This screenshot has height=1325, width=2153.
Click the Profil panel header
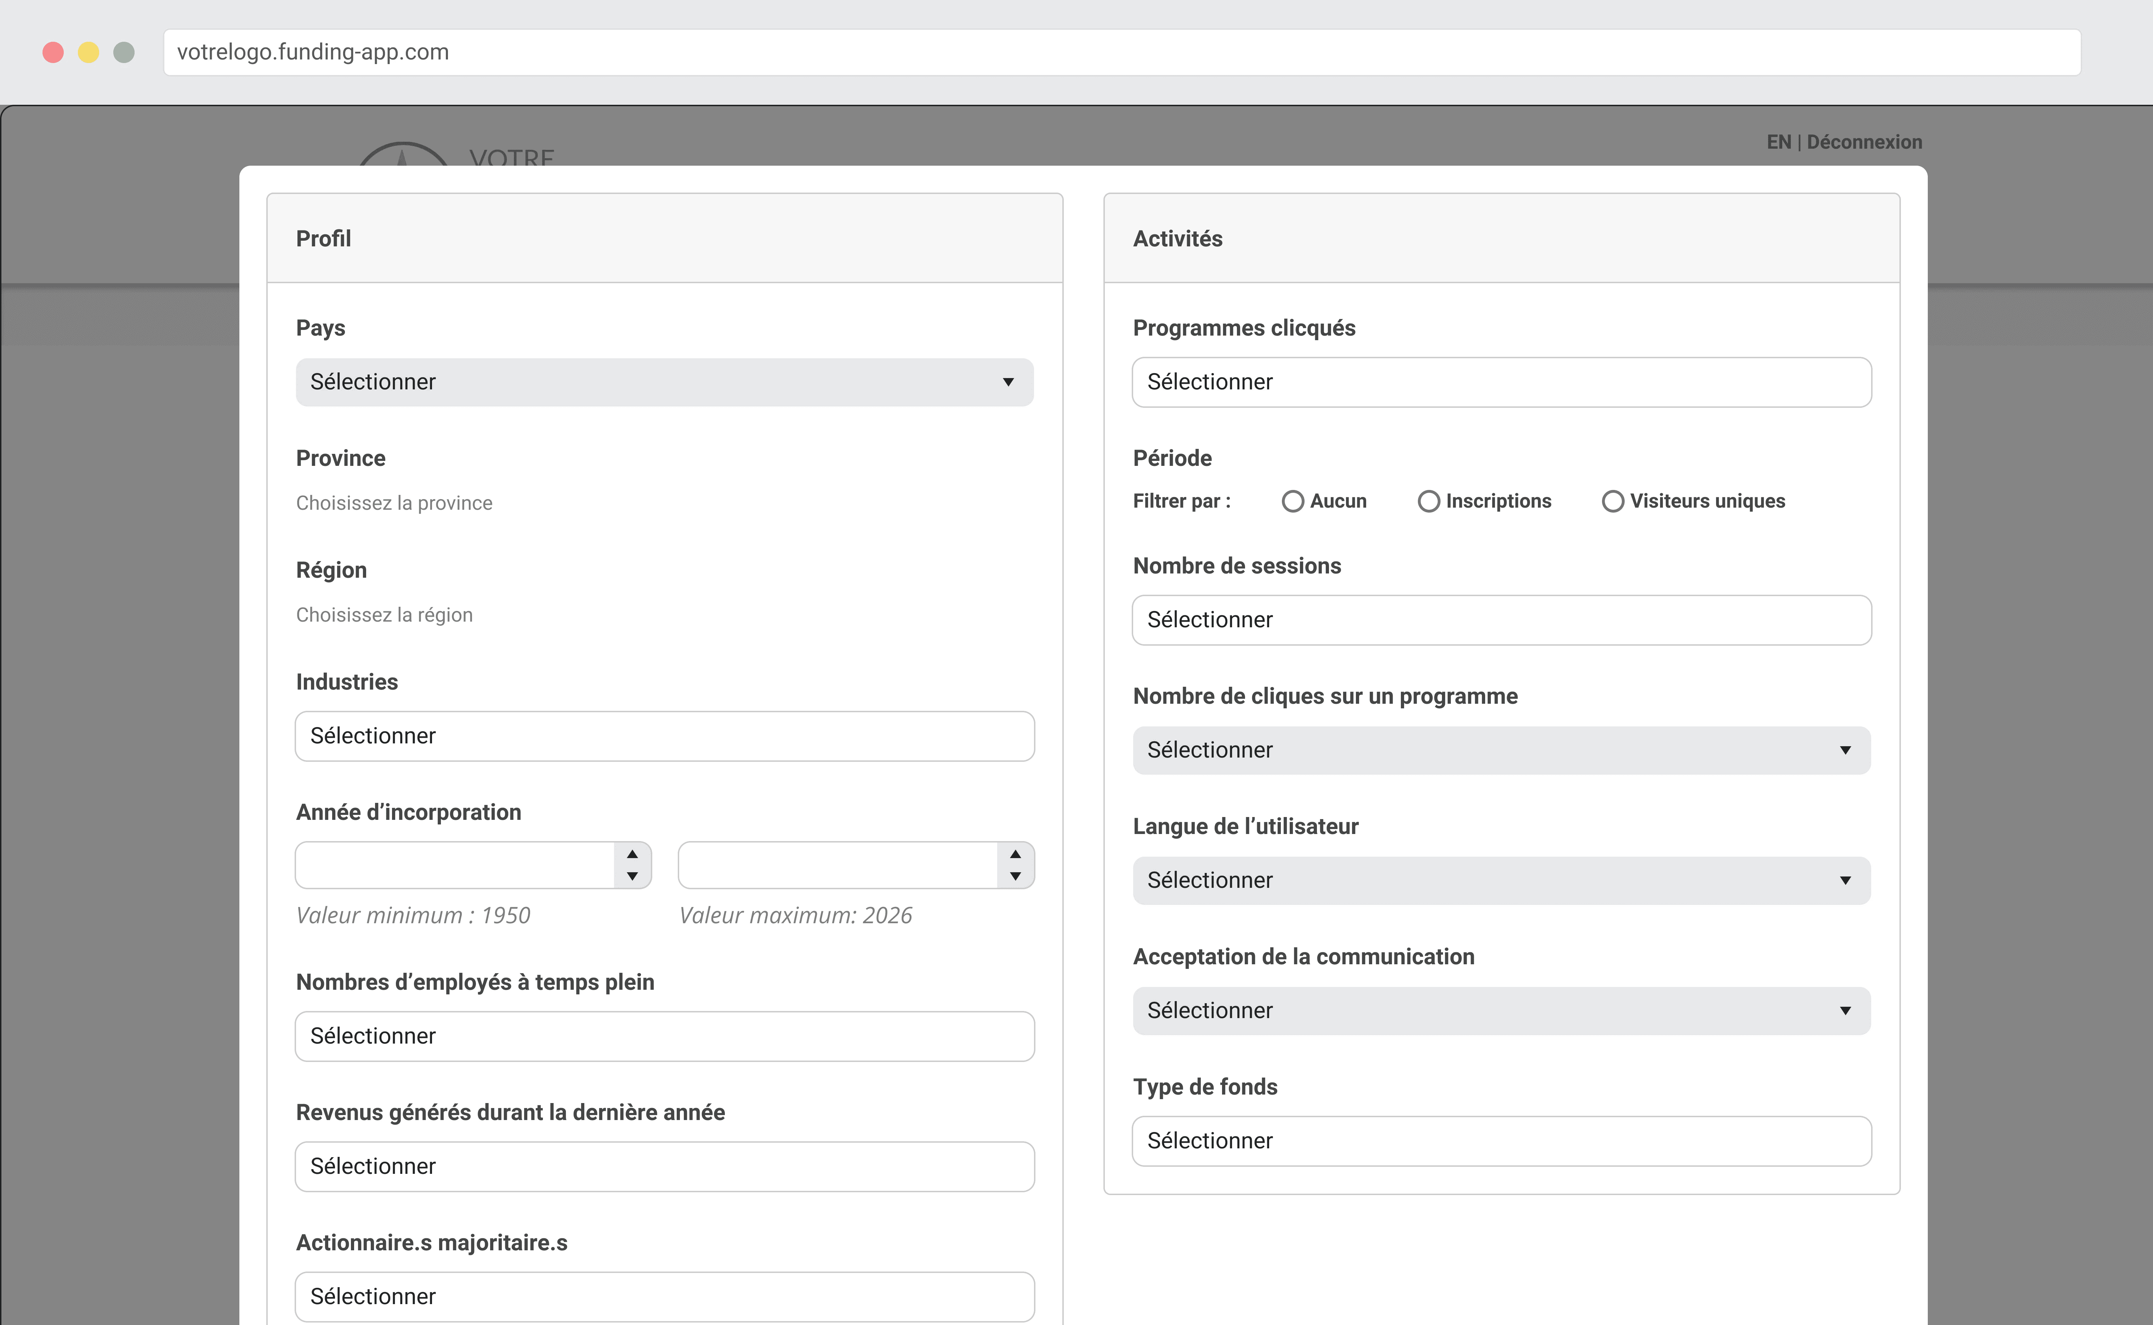pos(664,238)
